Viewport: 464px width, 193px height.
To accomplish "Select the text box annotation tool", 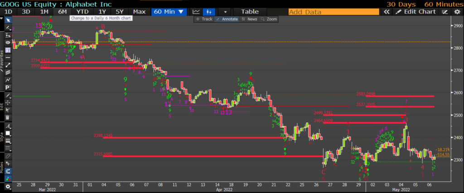I will tap(8, 50).
